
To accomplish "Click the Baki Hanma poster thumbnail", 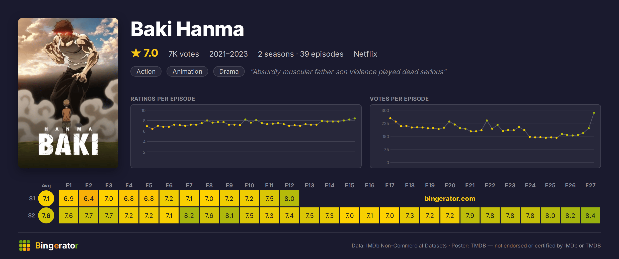I will [x=68, y=93].
